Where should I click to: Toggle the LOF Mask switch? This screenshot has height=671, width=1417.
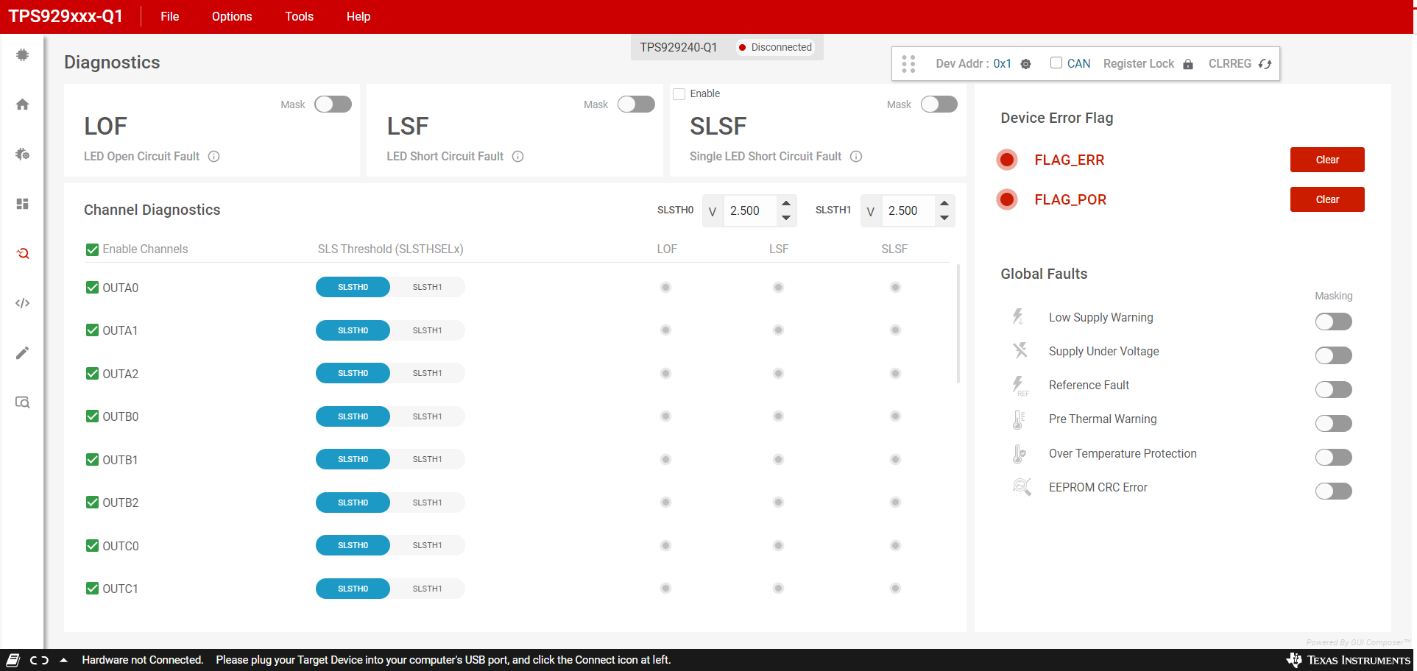333,104
